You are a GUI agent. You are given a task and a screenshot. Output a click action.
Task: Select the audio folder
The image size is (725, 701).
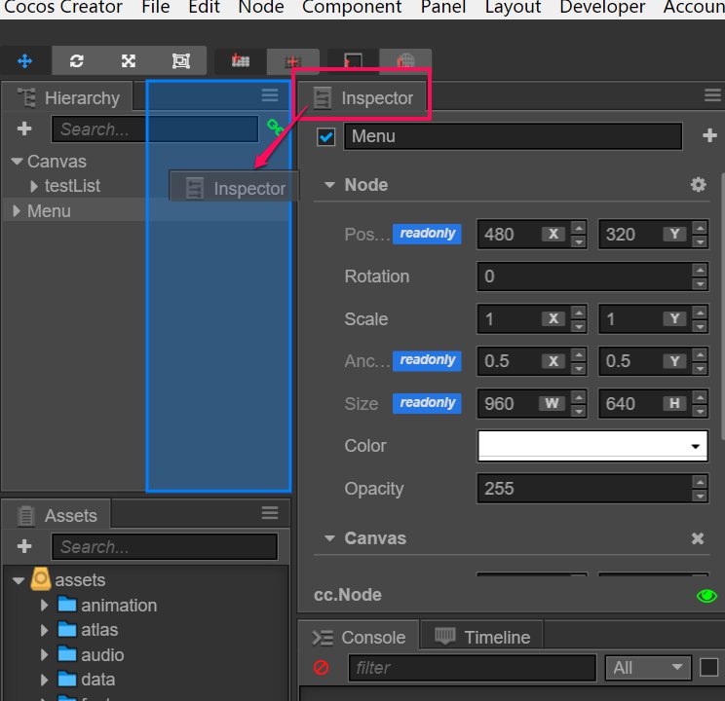(91, 654)
